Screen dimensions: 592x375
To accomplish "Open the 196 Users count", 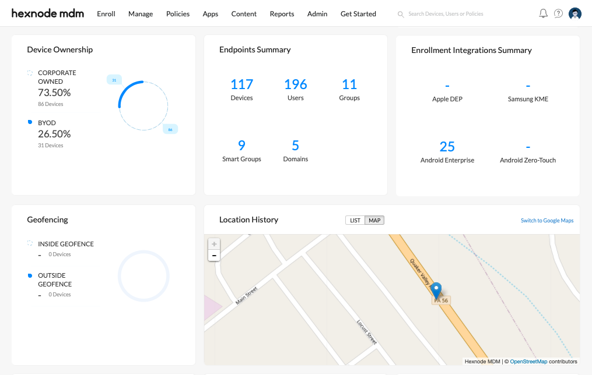I will coord(296,84).
